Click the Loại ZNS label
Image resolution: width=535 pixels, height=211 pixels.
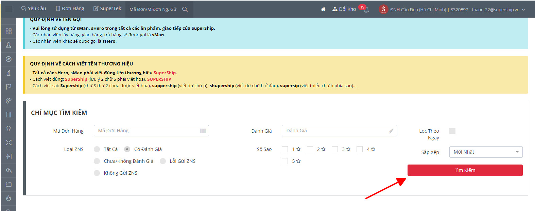pyautogui.click(x=74, y=149)
